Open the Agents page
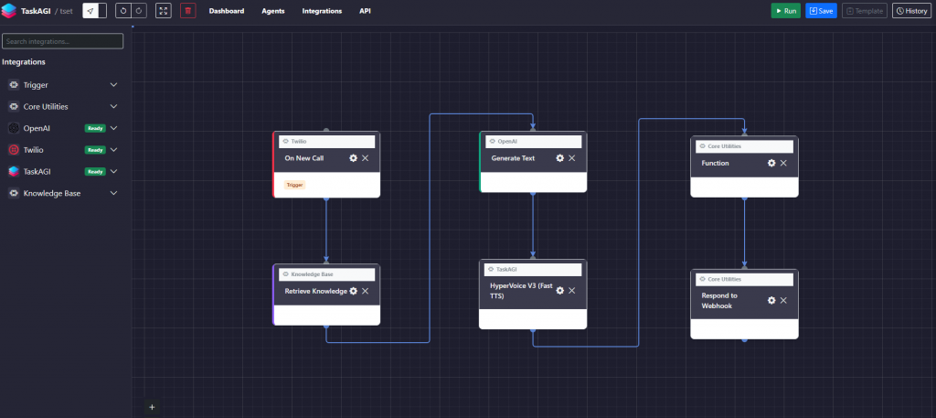The width and height of the screenshot is (936, 418). click(x=272, y=11)
